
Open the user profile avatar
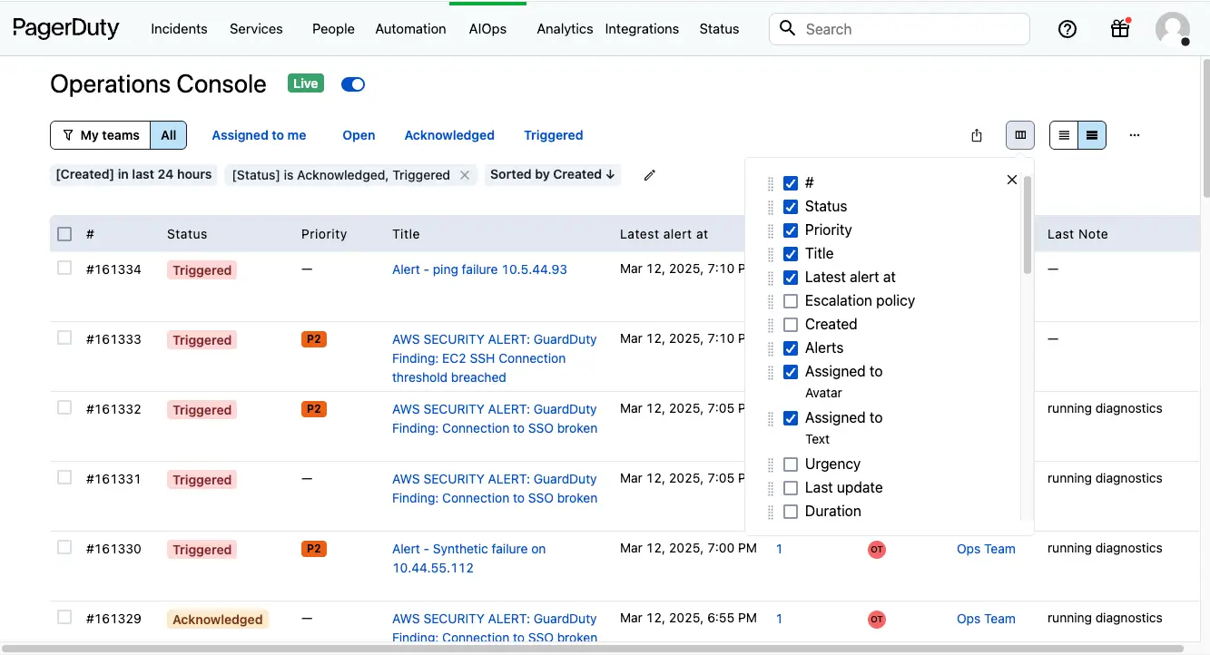coord(1173,29)
